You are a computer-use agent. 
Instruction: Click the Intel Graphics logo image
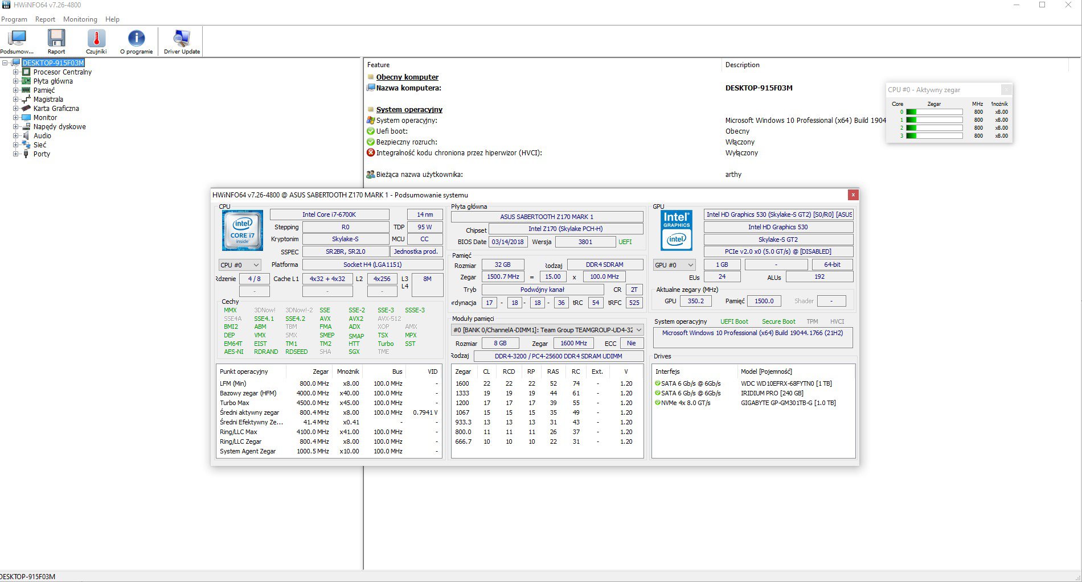tap(677, 230)
